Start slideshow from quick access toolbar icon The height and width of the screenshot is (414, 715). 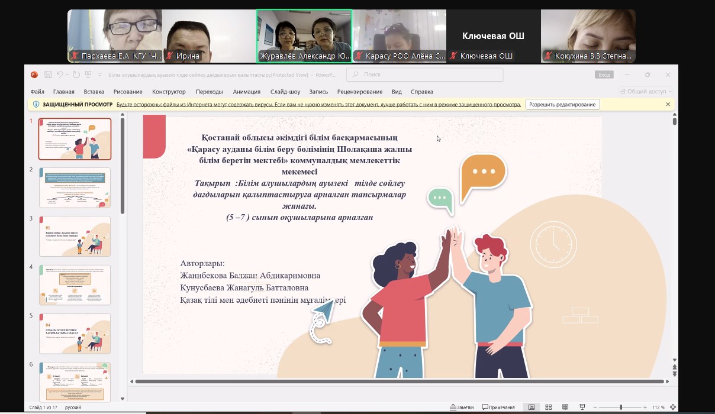tap(88, 75)
